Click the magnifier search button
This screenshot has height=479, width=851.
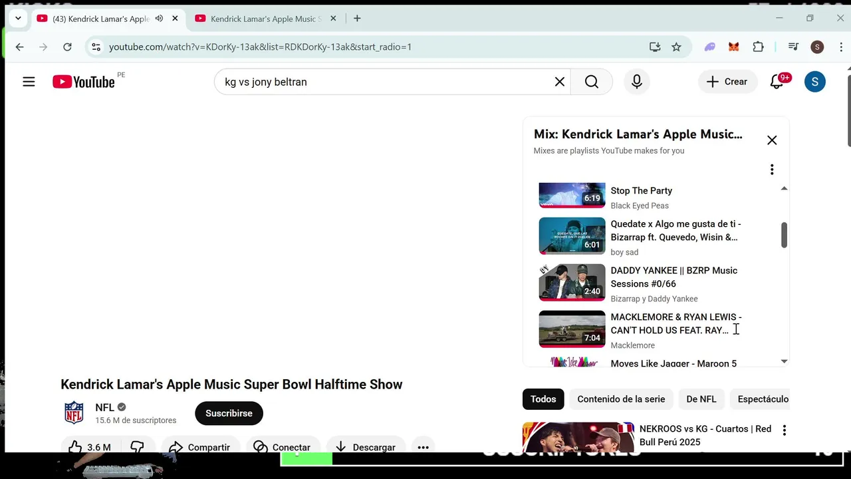592,82
